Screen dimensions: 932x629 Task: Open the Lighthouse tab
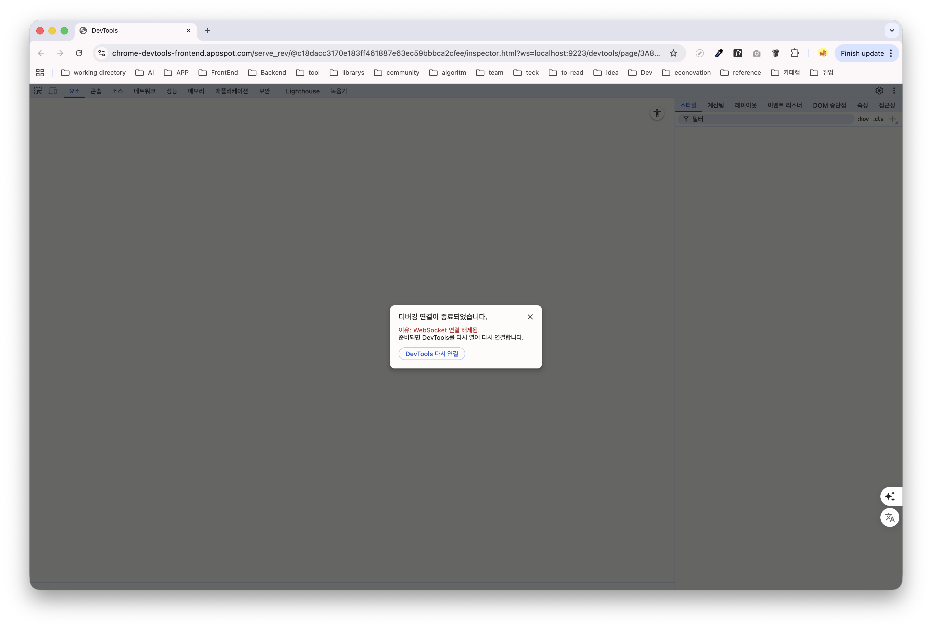tap(303, 91)
